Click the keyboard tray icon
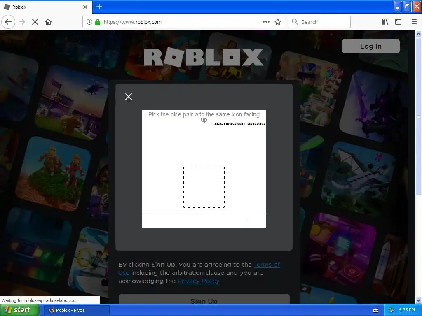The height and width of the screenshot is (316, 422). coord(376,310)
